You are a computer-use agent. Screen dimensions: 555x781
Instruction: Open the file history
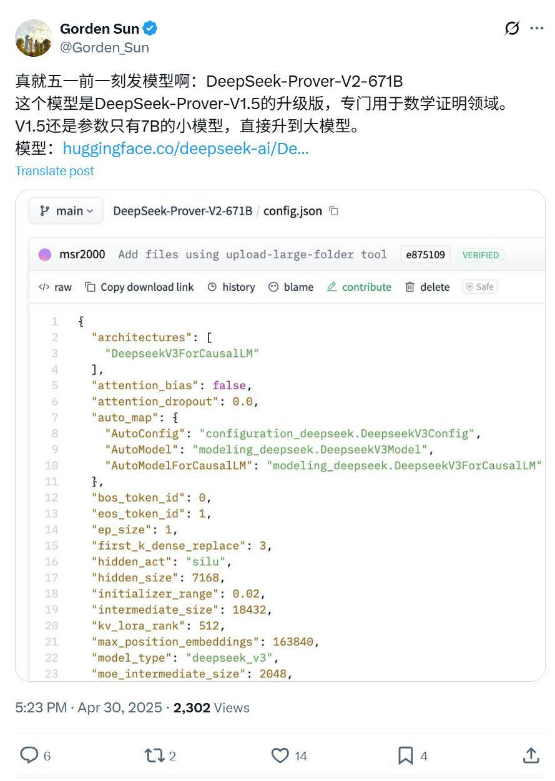(x=231, y=287)
